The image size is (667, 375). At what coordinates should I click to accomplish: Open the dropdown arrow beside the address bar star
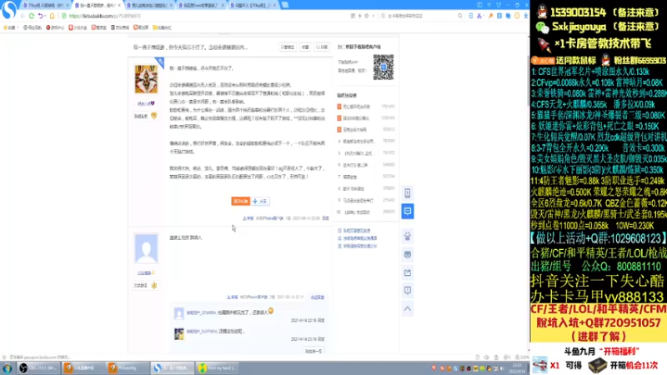[373, 16]
